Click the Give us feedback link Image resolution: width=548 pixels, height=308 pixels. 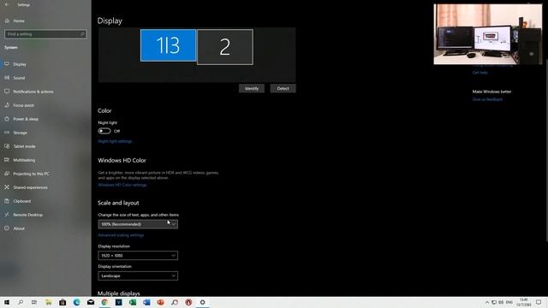487,99
